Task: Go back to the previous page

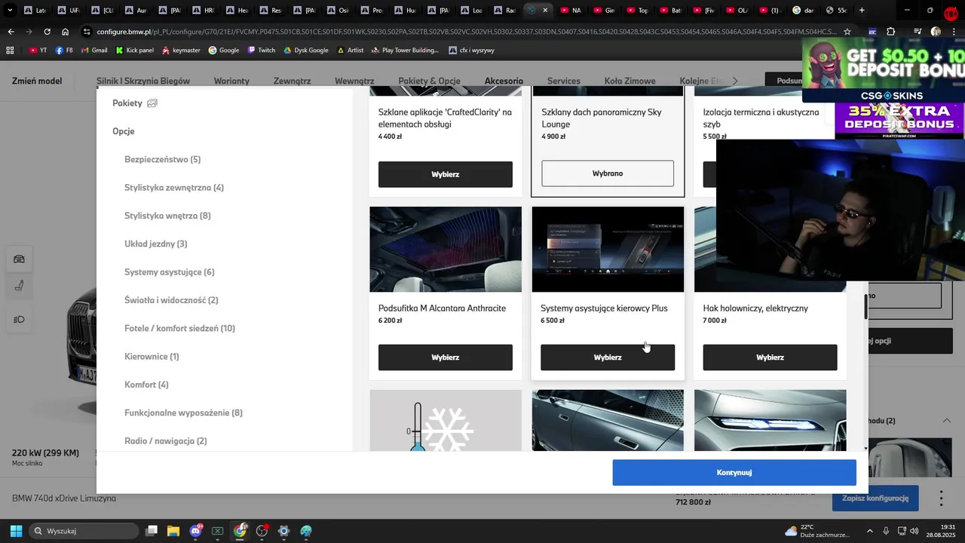Action: [11, 32]
